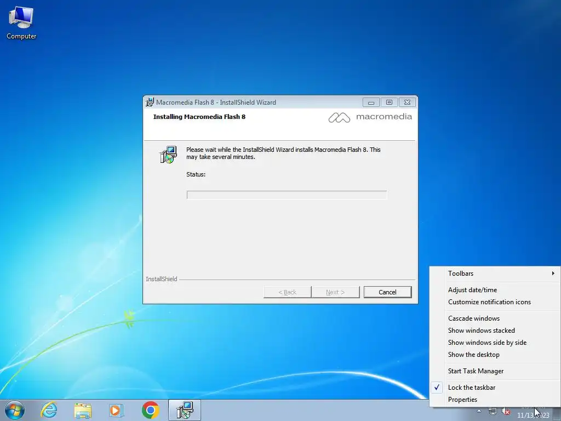561x421 pixels.
Task: Show hidden tray icons arrow
Action: [x=479, y=411]
